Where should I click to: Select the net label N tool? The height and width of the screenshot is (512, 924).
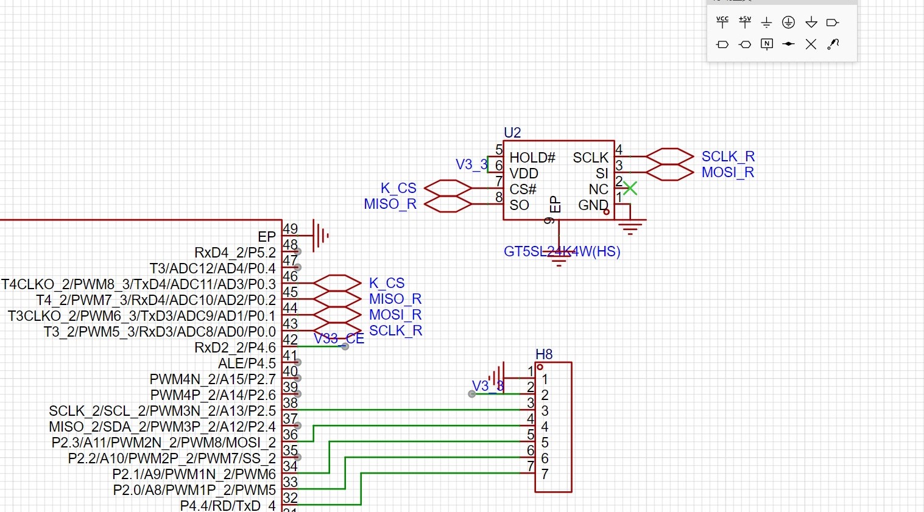pyautogui.click(x=767, y=44)
